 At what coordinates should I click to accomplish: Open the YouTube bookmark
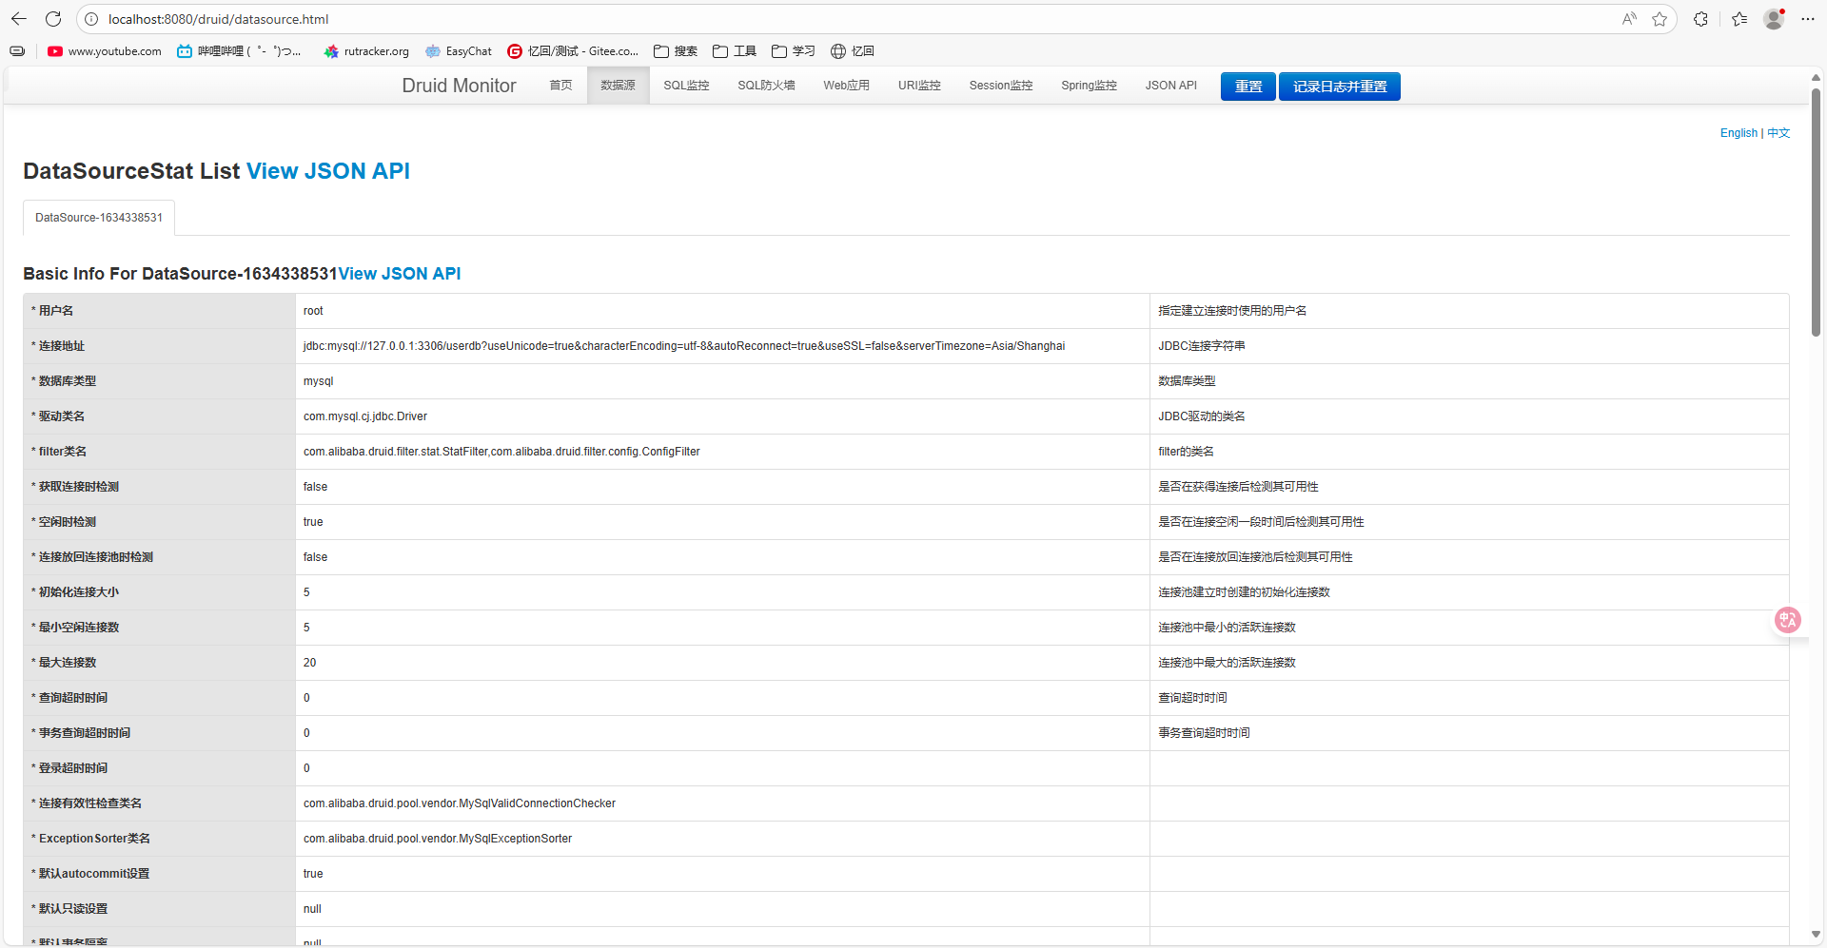105,51
